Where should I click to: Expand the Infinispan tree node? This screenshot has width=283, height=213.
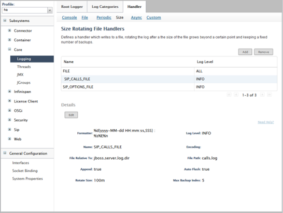pos(9,92)
